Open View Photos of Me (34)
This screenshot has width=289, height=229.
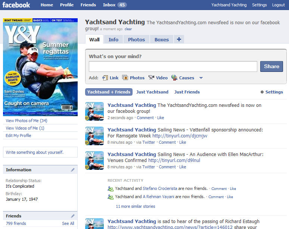click(x=27, y=121)
